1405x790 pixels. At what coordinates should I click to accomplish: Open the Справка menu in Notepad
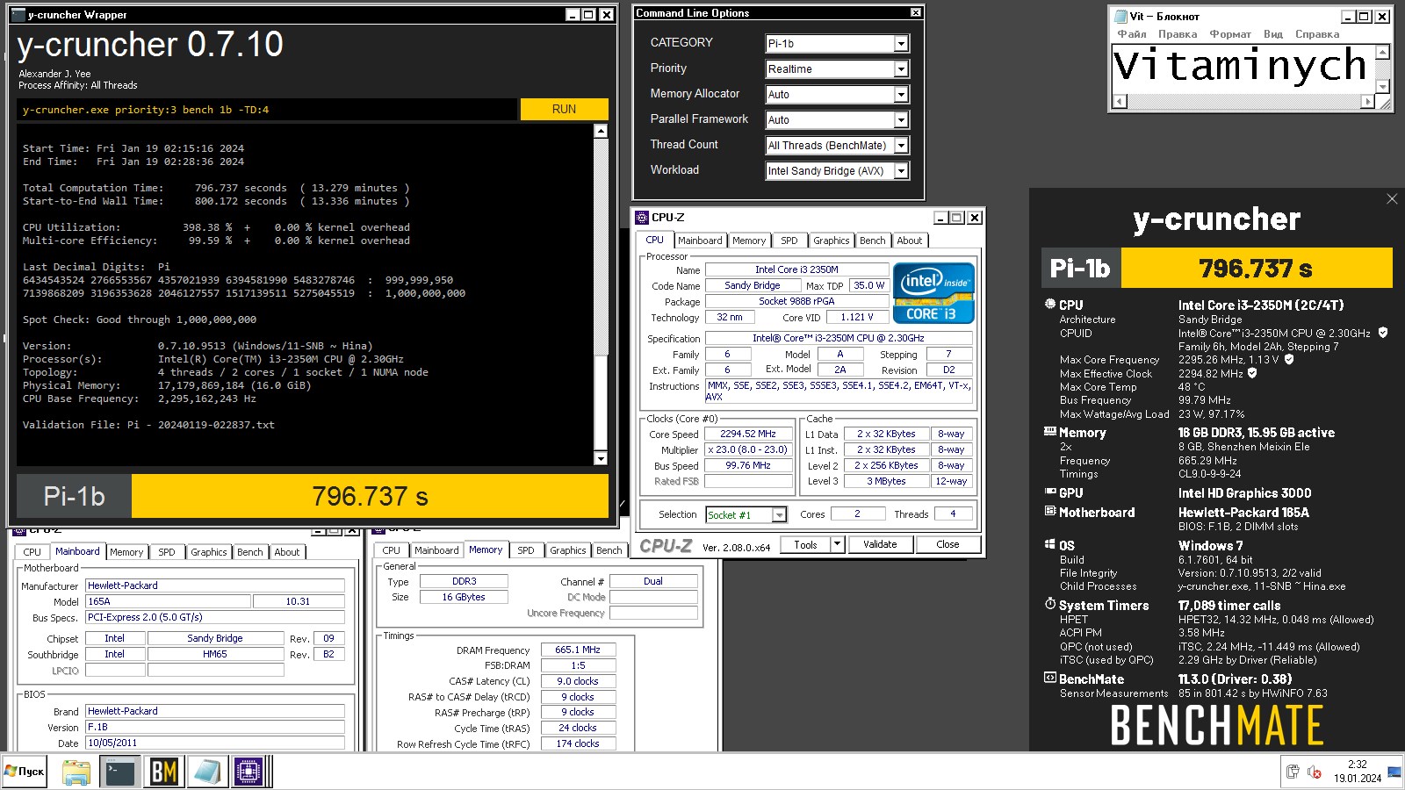click(x=1317, y=34)
